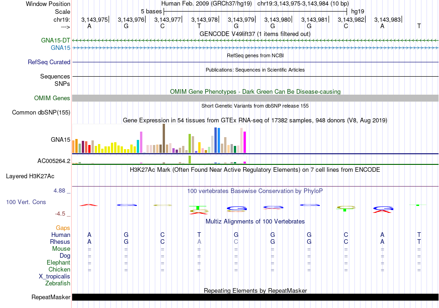Open the 'Publications: Sequences in Scientific Articles' title

(255, 70)
